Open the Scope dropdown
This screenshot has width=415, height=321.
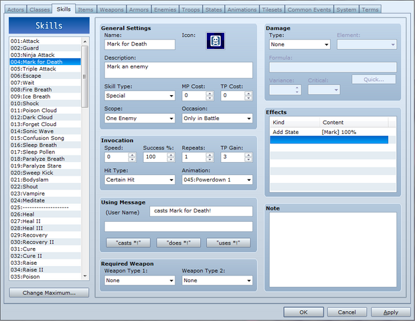(x=140, y=118)
